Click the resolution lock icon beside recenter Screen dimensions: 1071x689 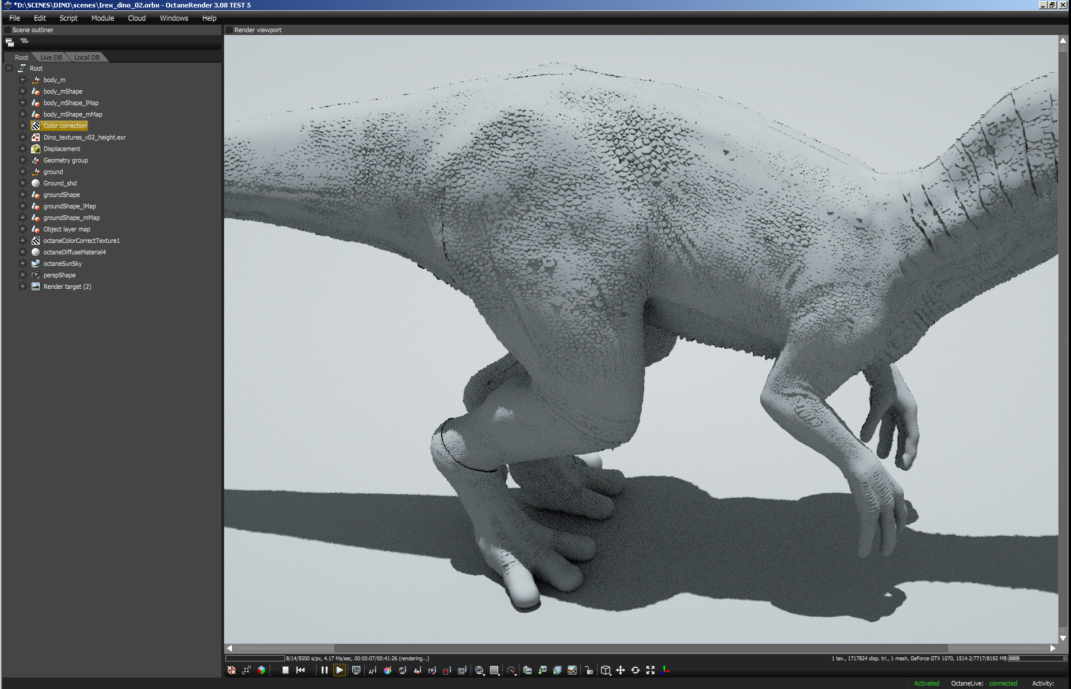(246, 670)
